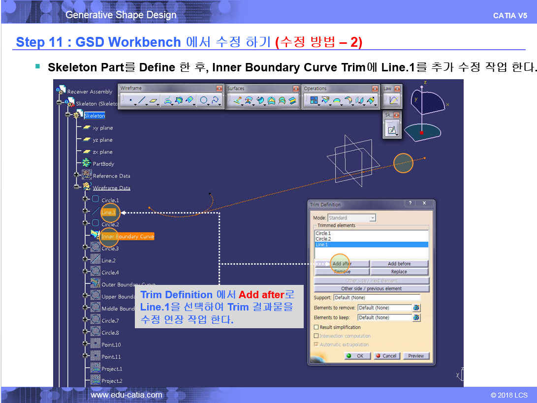Select the Point tool in Wireframe toolbar

(130, 101)
